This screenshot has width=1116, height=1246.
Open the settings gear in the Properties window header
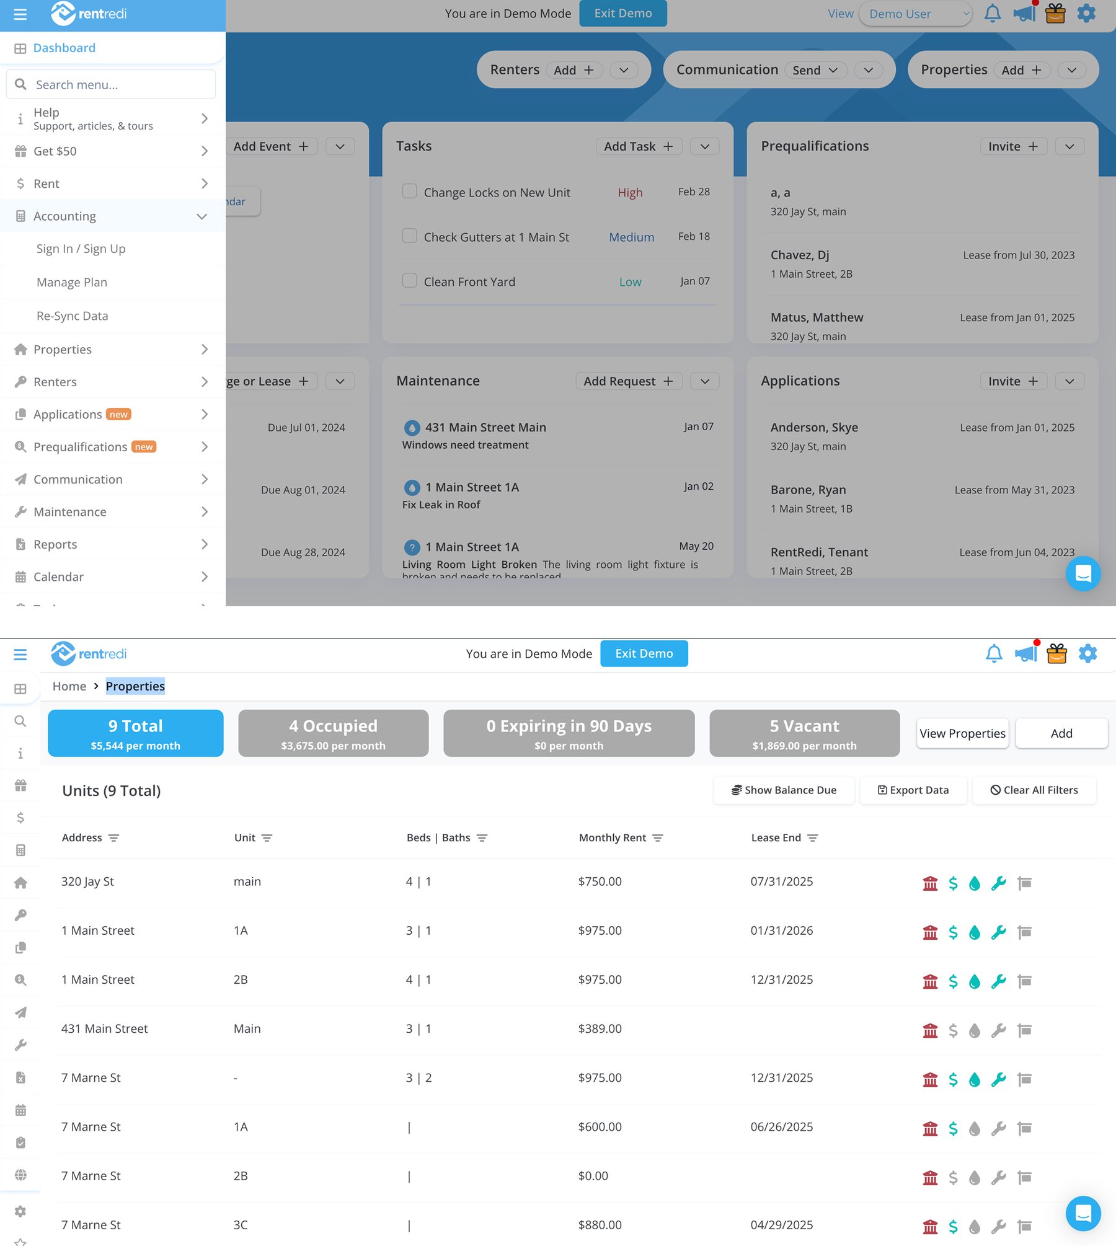point(1088,653)
